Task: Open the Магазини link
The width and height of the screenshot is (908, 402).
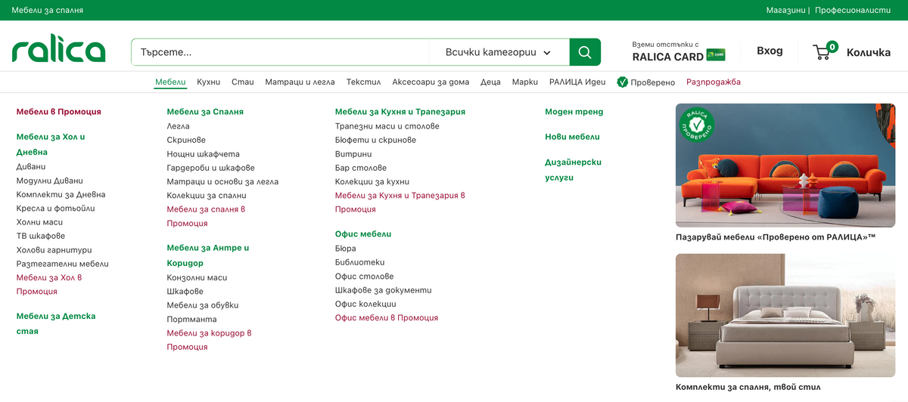Action: coord(785,10)
